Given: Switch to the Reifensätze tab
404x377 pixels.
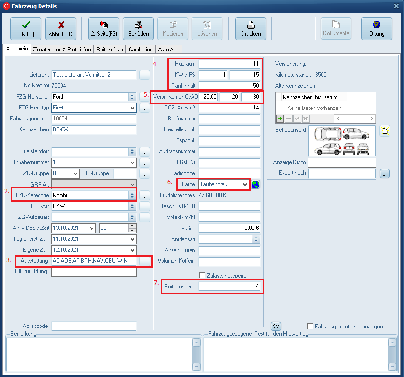Looking at the screenshot, I should click(x=110, y=50).
